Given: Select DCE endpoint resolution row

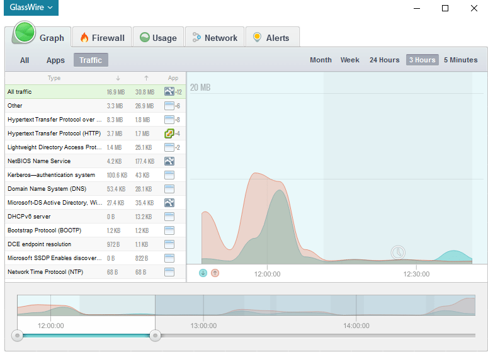Looking at the screenshot, I should tap(95, 244).
